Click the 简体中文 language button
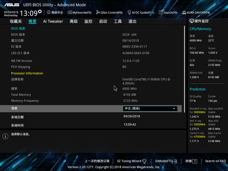Screen dimensions: 228x171 [55, 12]
